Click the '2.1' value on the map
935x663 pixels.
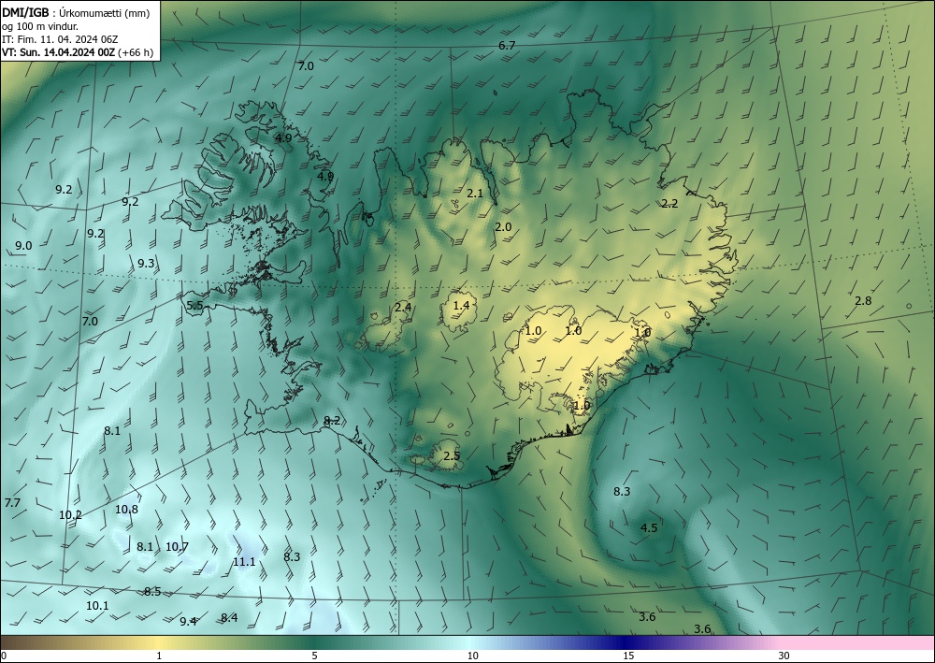(x=475, y=194)
